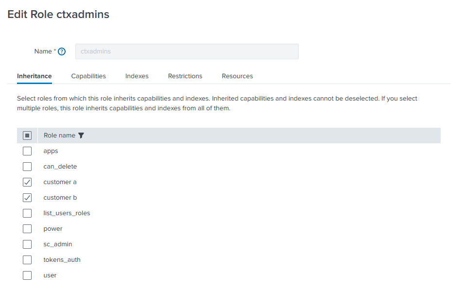Viewport: 463px width, 290px height.
Task: Open the Indexes tab
Action: click(x=137, y=76)
